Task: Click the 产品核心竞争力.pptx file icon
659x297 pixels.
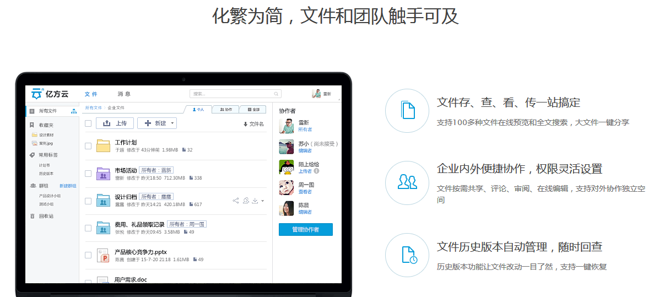Action: pos(103,255)
